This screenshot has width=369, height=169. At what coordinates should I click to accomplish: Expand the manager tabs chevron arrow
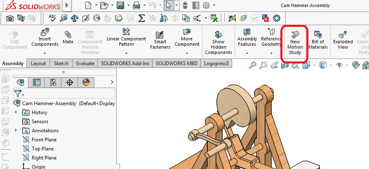coord(112,82)
